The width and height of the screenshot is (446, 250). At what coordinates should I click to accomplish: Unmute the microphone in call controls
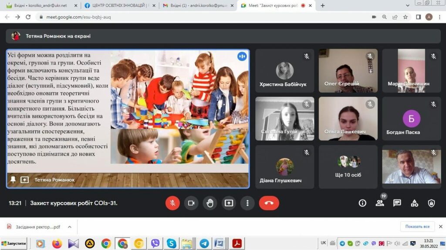(172, 203)
